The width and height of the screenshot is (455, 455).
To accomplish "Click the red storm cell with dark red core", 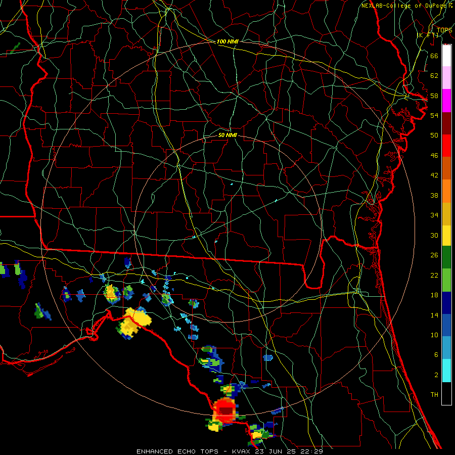I will coord(225,410).
